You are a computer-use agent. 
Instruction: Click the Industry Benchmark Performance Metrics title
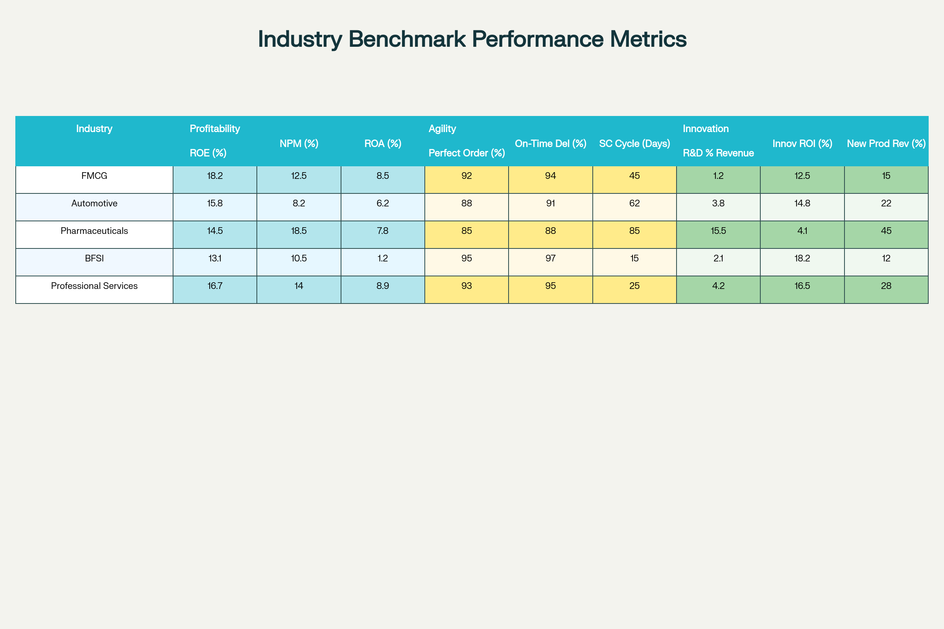point(472,39)
